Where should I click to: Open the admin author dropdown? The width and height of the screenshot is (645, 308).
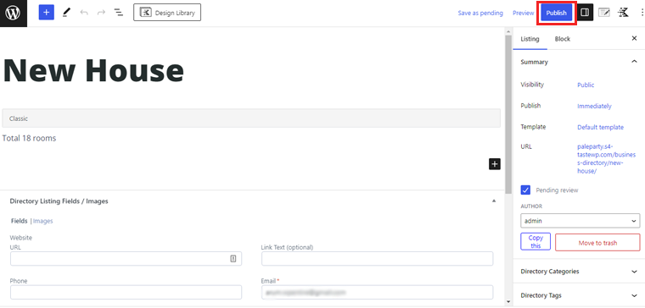580,221
